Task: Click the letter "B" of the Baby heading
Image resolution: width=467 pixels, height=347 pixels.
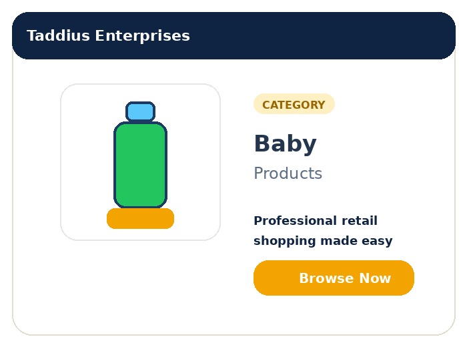Action: tap(262, 144)
